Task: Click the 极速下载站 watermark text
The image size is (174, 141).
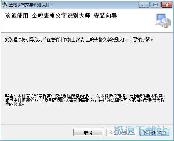Action: (140, 131)
